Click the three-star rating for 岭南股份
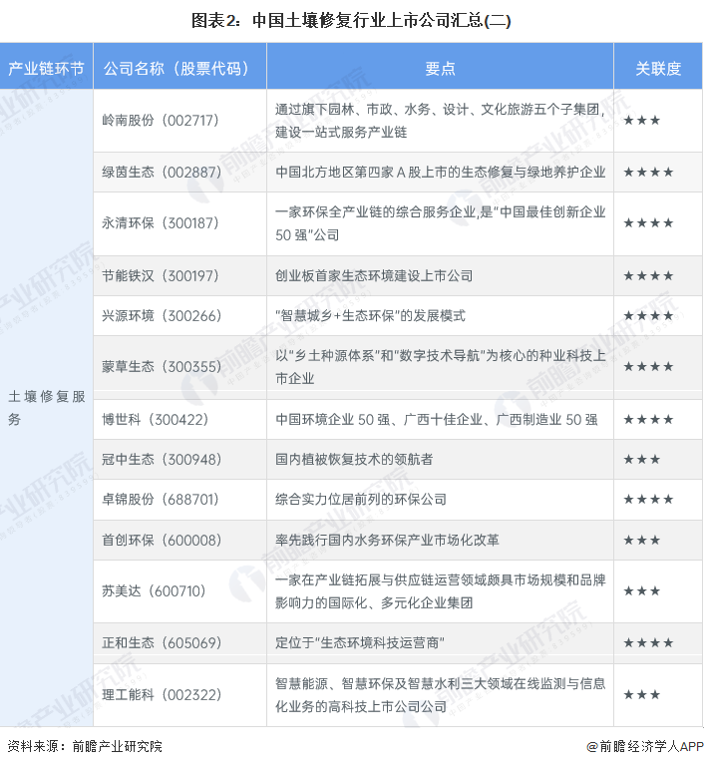 point(641,121)
